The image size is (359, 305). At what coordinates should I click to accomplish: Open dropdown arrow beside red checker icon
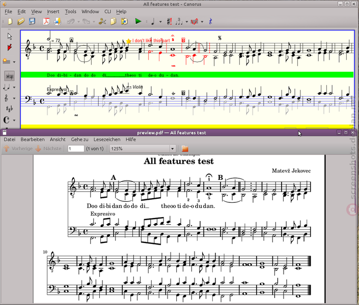(202, 22)
